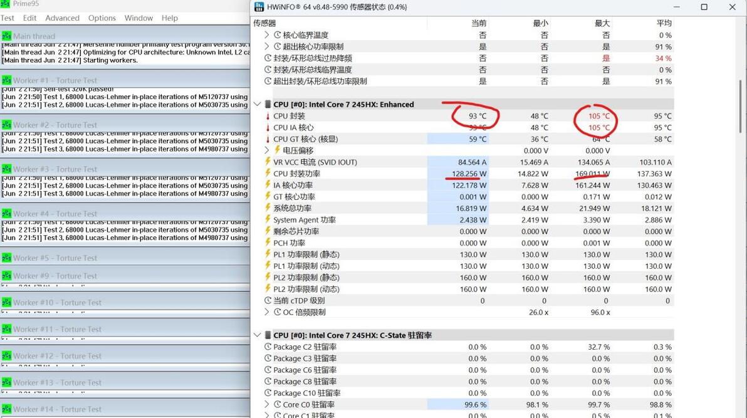The width and height of the screenshot is (747, 418).
Task: Click the Worker #14 Torture Test icon
Action: [x=6, y=409]
